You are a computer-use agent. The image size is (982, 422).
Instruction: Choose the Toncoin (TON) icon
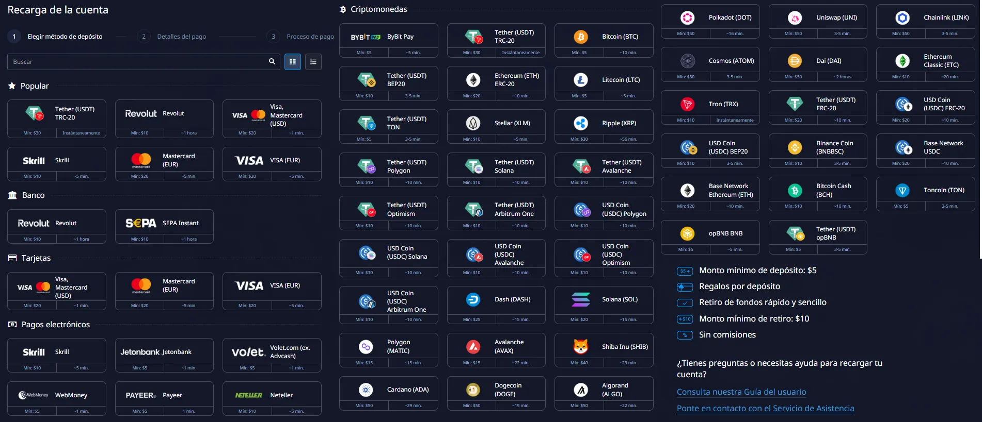point(902,191)
